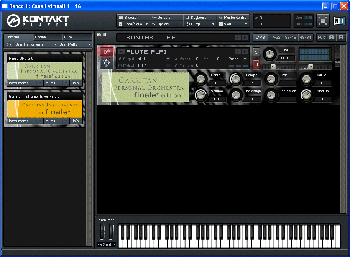Open the User Instruments dropdown
The image size is (350, 257).
click(x=36, y=44)
